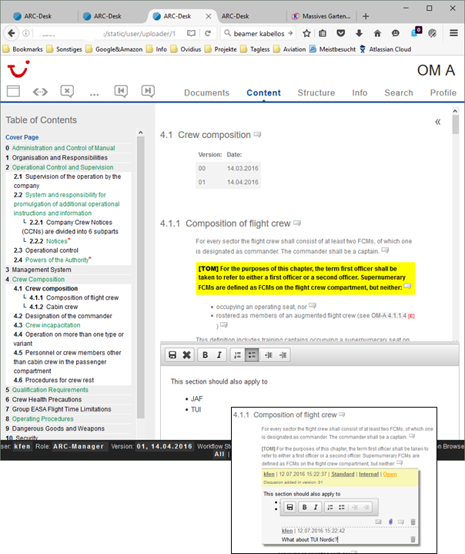This screenshot has width=465, height=554.
Task: Click the Open status link in discussion
Action: tap(390, 474)
